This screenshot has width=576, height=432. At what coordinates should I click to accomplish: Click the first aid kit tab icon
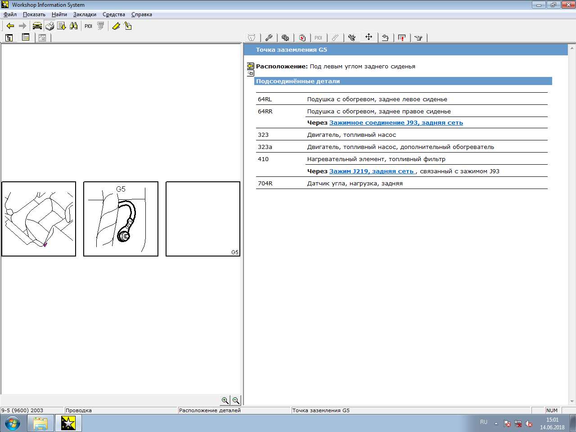302,38
